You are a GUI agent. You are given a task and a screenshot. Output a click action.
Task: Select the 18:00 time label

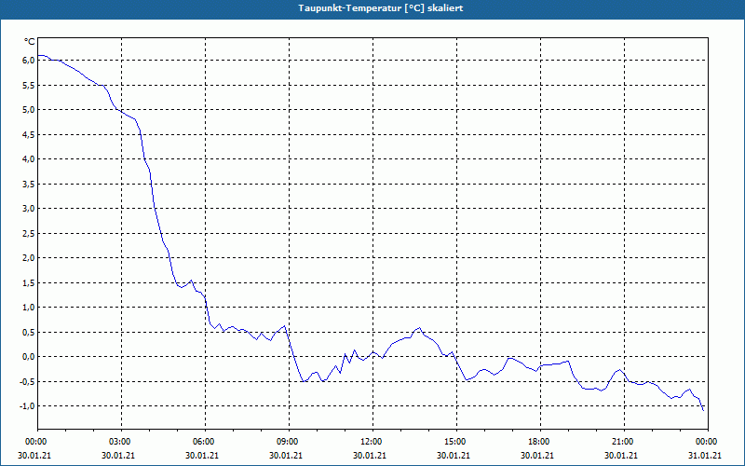[537, 442]
